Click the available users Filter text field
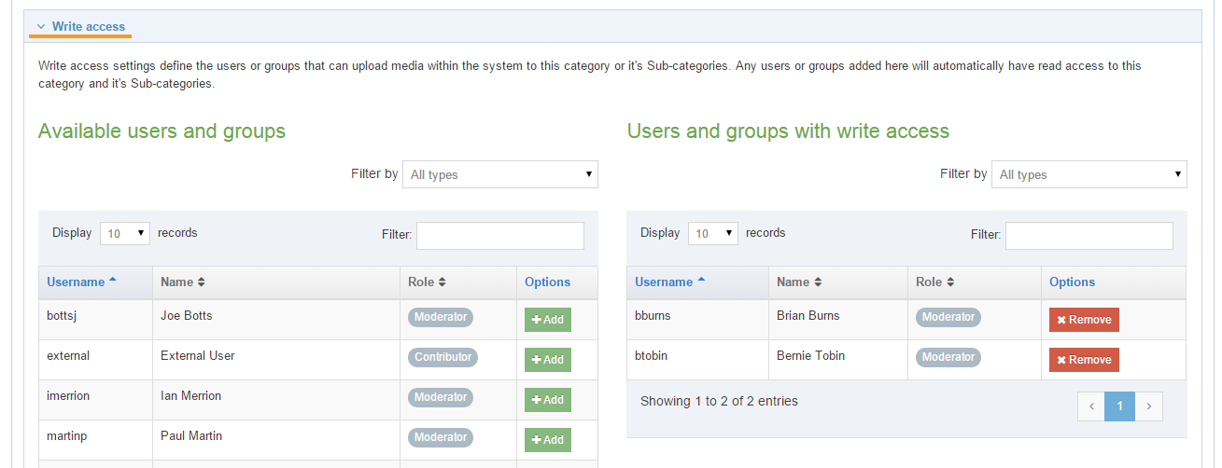This screenshot has height=468, width=1222. click(499, 235)
